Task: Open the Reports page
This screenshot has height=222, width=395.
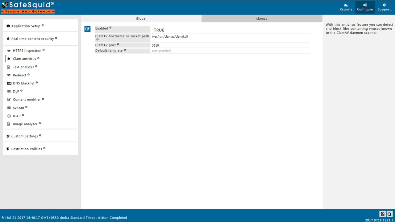Action: pos(346,7)
